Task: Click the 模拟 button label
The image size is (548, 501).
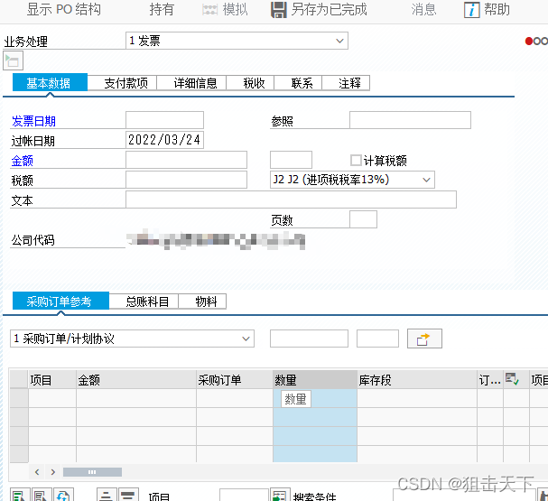Action: coord(236,9)
